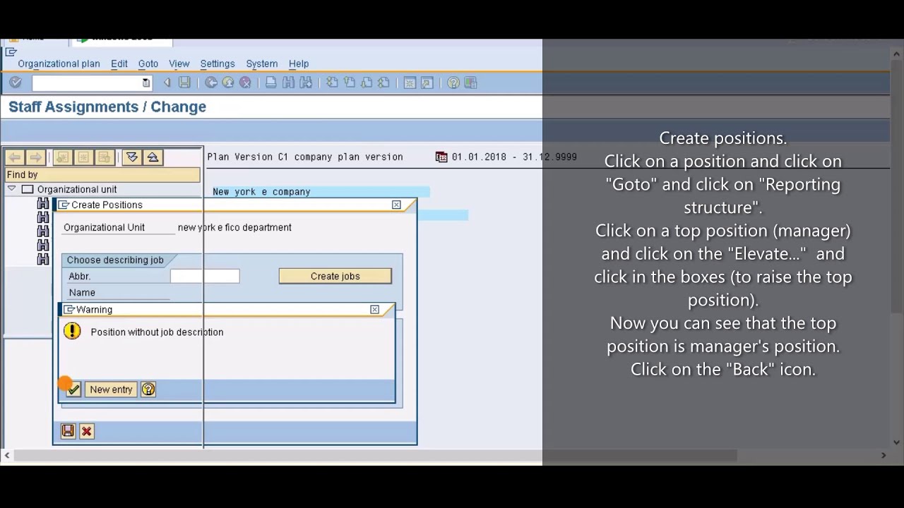Cancel the Create Positions dialog with red X

[86, 431]
